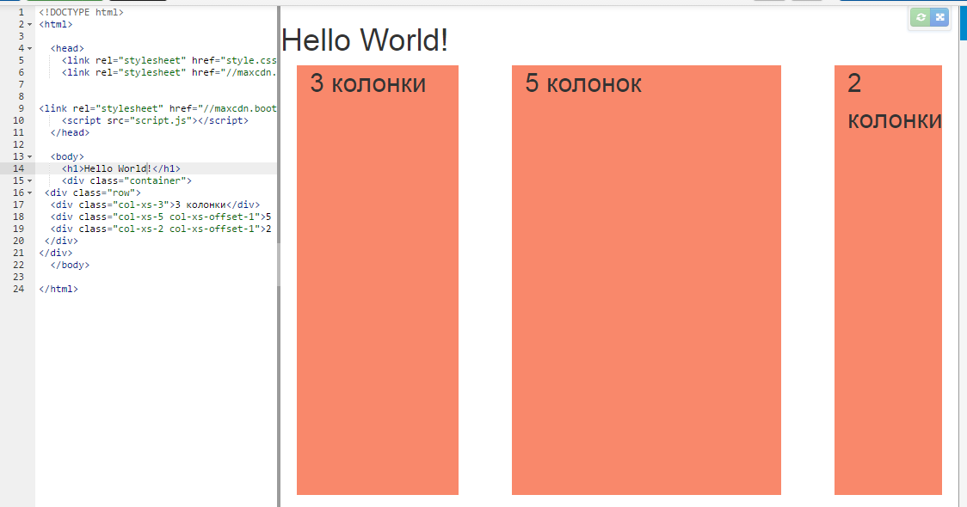Run the code with the green refresh icon

click(921, 17)
